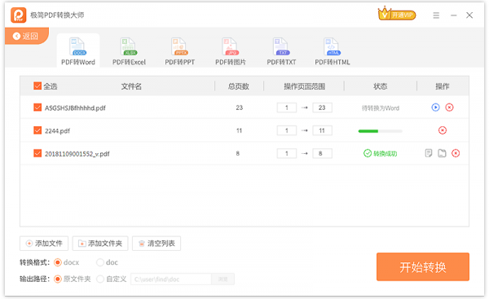489x299 pixels.
Task: Click end page field showing 23
Action: tap(322, 108)
